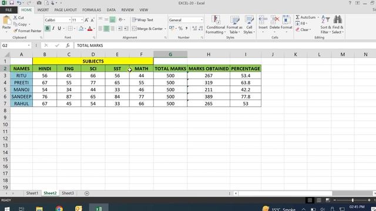
Task: Increase font size with the large A icon
Action: point(86,20)
